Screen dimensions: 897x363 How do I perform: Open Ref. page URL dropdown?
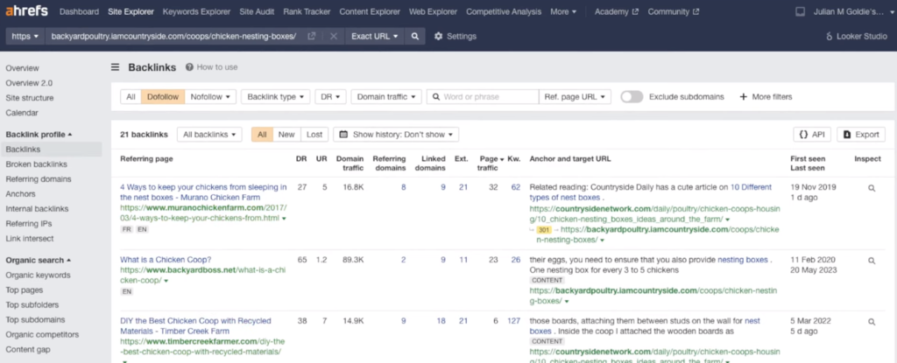[575, 96]
